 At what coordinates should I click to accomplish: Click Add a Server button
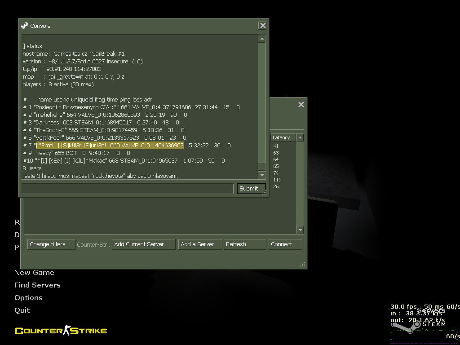pos(200,244)
